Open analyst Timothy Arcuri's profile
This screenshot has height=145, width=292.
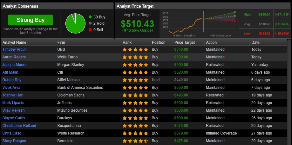[x=15, y=49]
